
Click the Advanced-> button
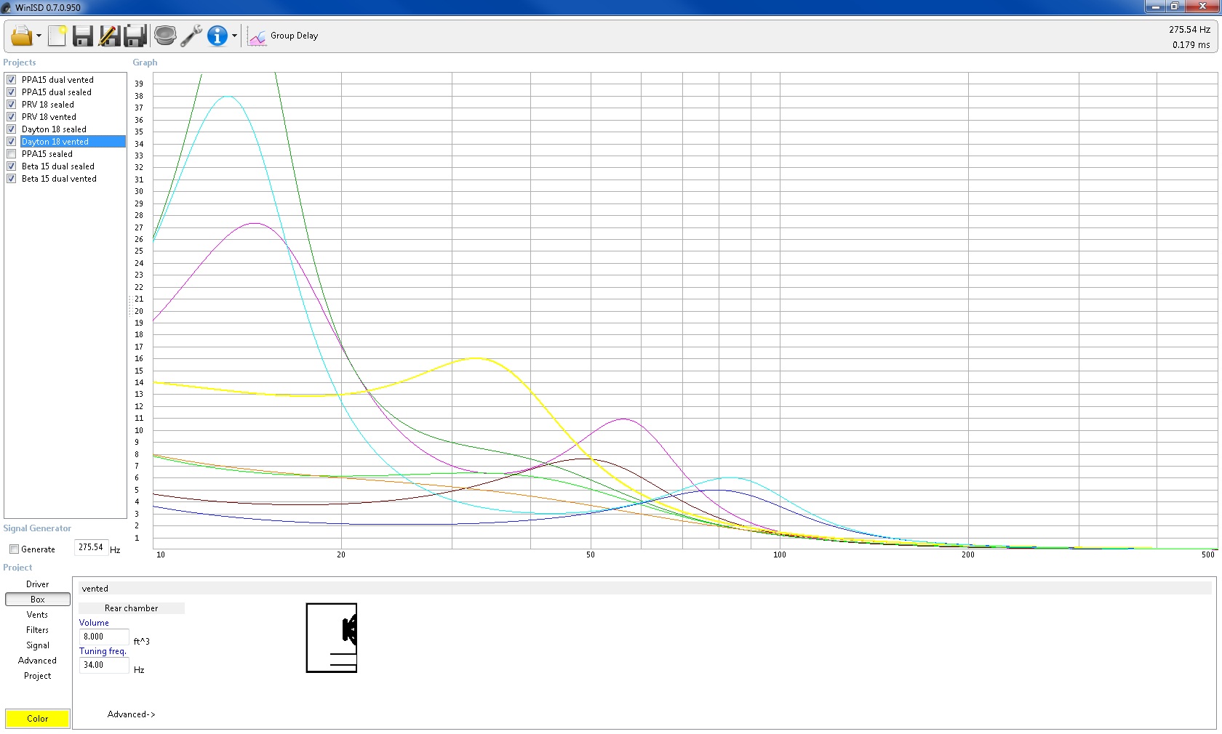(132, 714)
